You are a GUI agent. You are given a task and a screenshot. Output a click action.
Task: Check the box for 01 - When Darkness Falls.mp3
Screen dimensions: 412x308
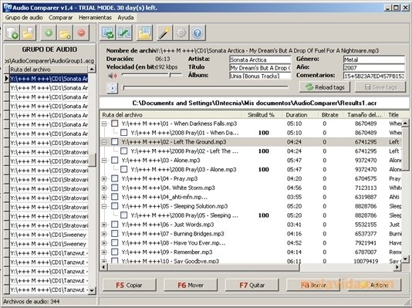click(114, 124)
